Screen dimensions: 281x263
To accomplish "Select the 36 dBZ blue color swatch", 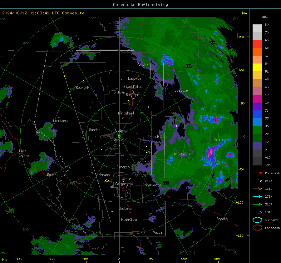I will point(257,114).
